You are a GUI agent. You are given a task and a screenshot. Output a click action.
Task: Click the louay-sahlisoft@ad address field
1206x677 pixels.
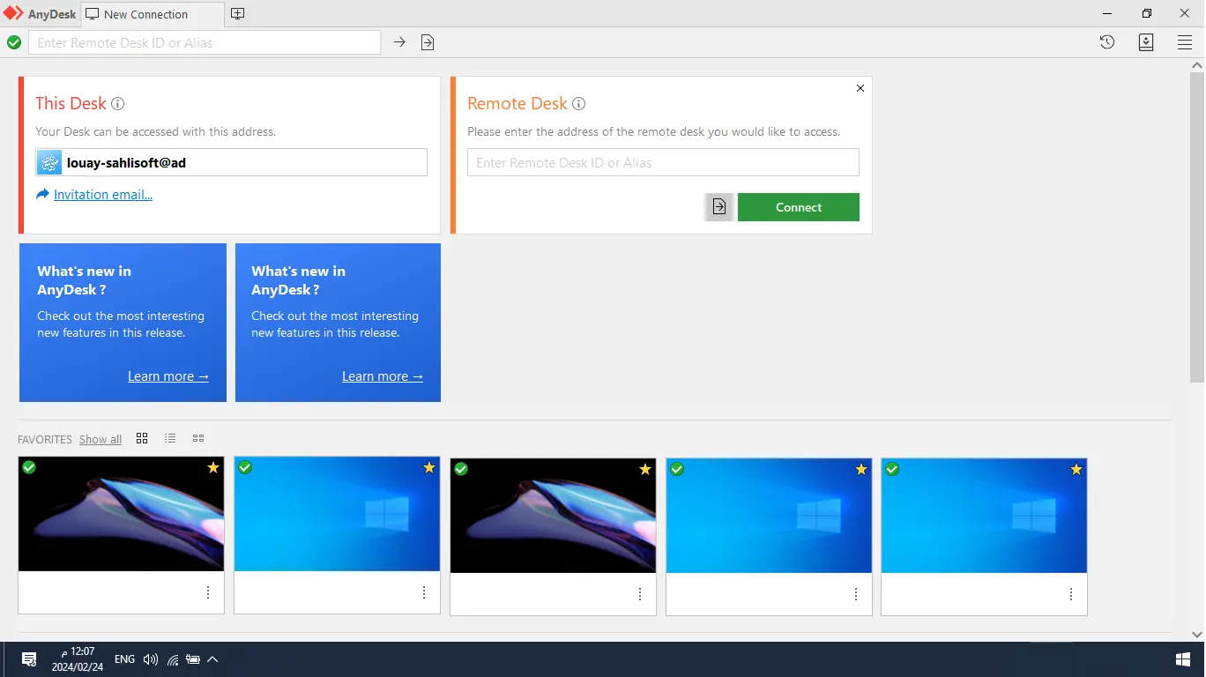pos(232,162)
